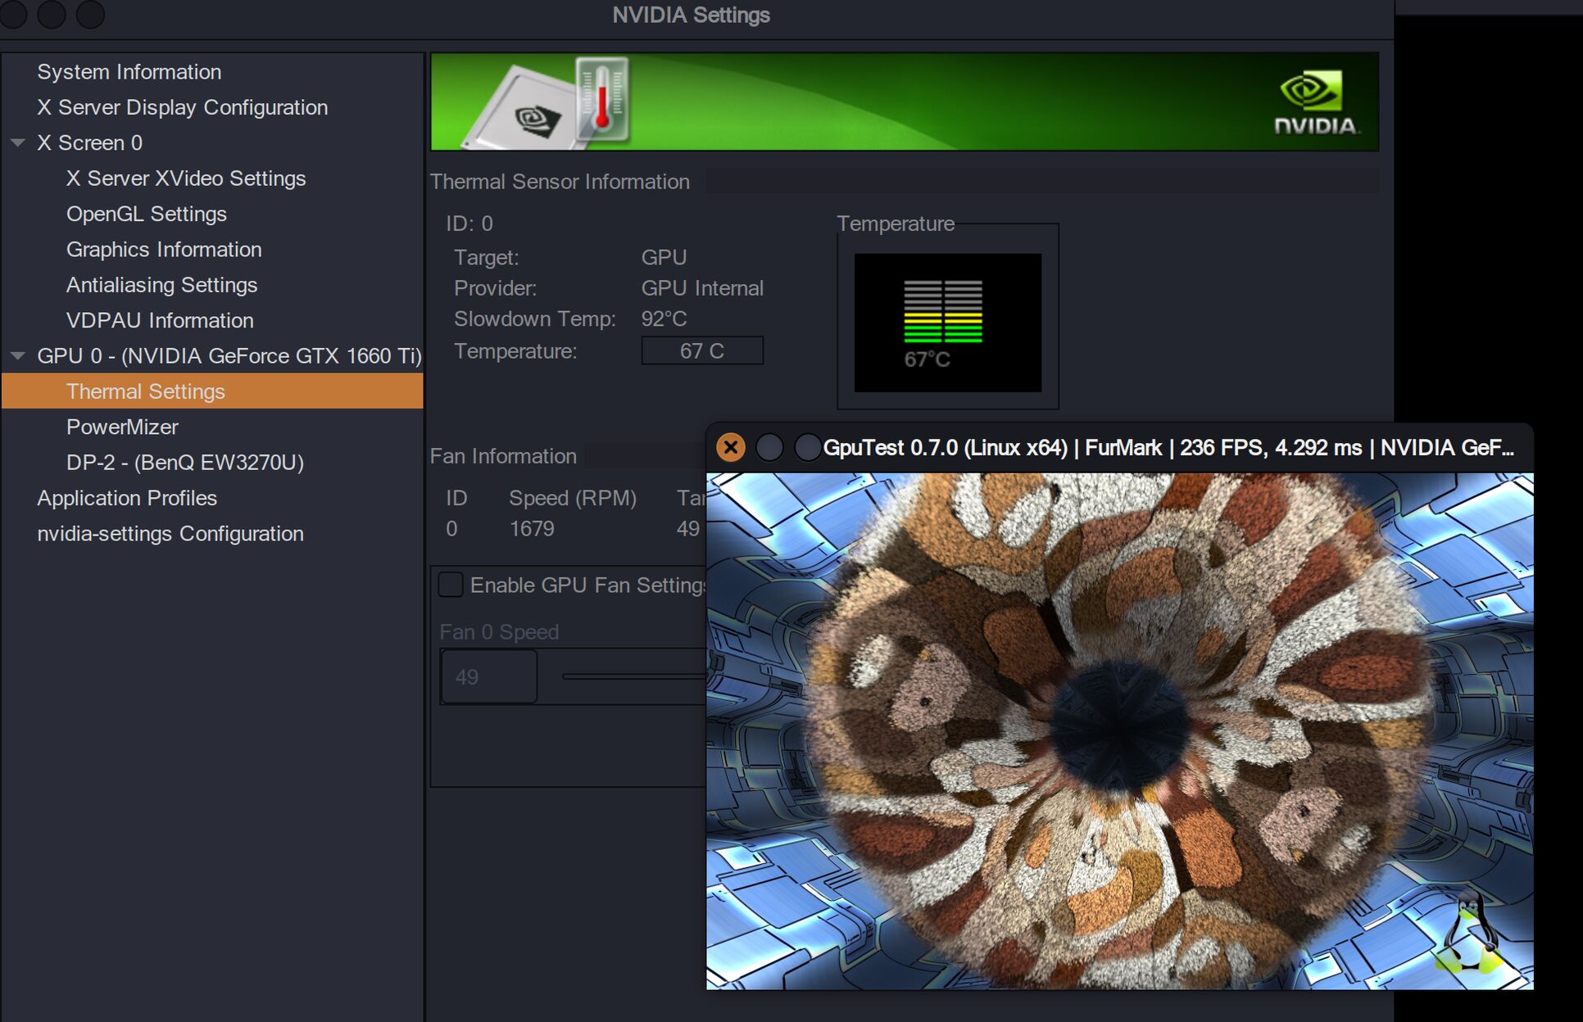Open Antialiasing Settings
This screenshot has height=1022, width=1583.
(161, 285)
